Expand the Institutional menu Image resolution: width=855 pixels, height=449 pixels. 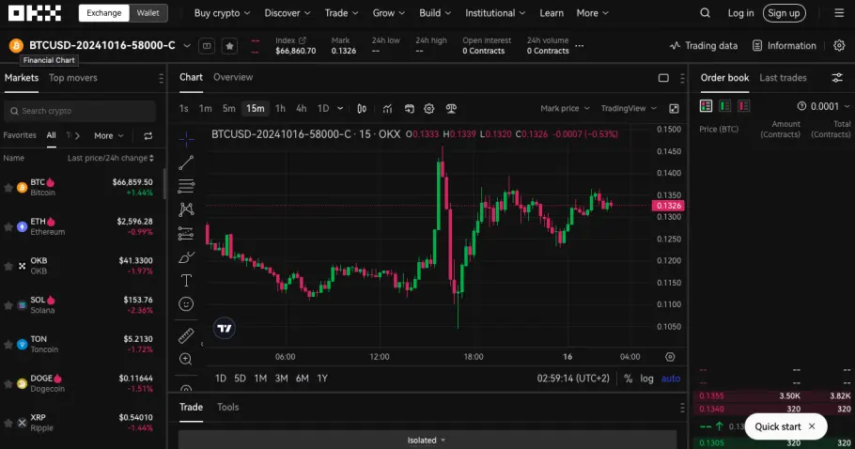[495, 13]
